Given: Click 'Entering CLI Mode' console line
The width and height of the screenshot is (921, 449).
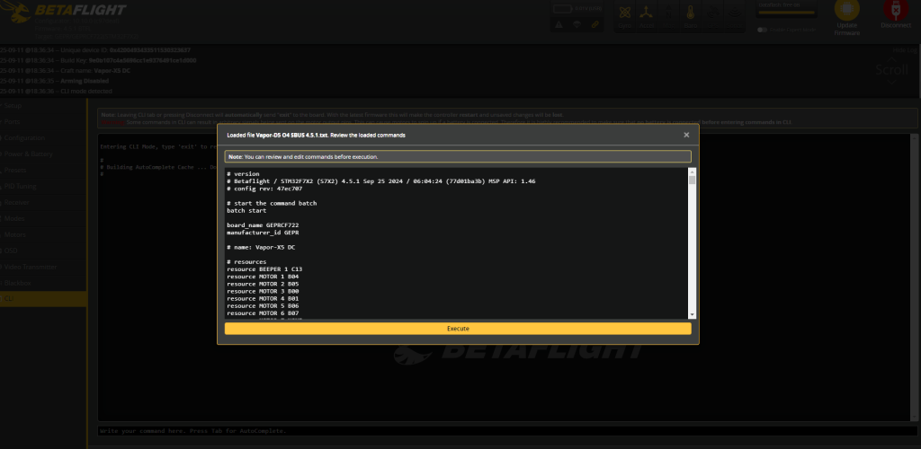Looking at the screenshot, I should point(158,146).
